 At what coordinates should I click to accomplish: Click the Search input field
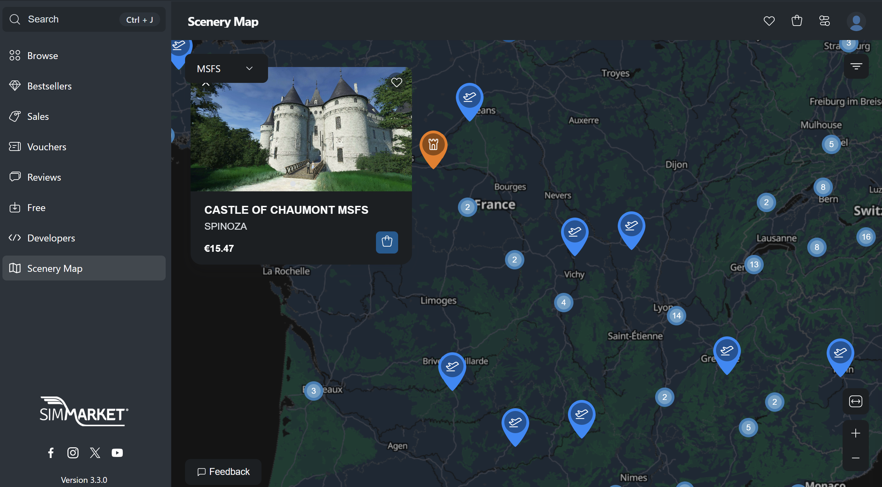click(69, 19)
